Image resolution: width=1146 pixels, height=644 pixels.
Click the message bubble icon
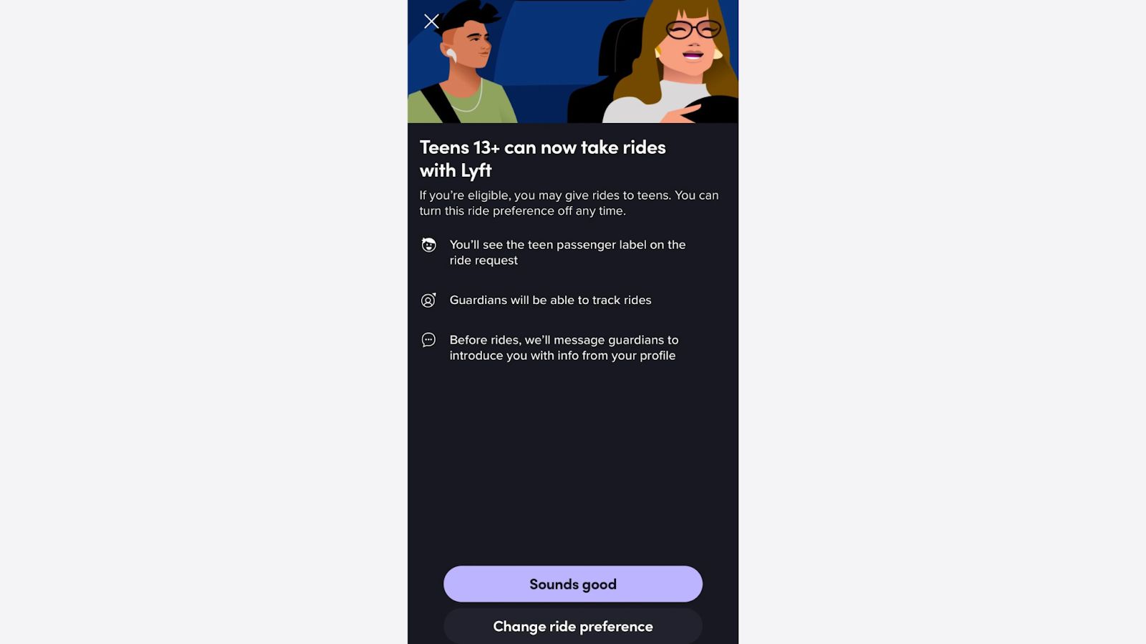click(x=428, y=340)
